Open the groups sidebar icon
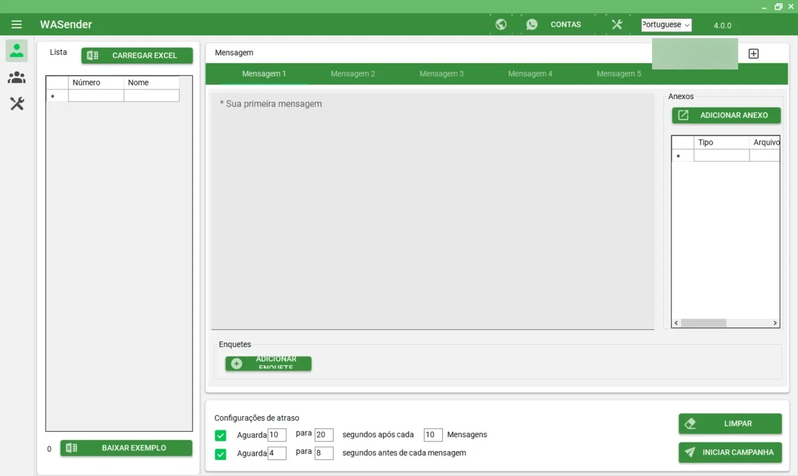The width and height of the screenshot is (798, 476). pyautogui.click(x=17, y=77)
